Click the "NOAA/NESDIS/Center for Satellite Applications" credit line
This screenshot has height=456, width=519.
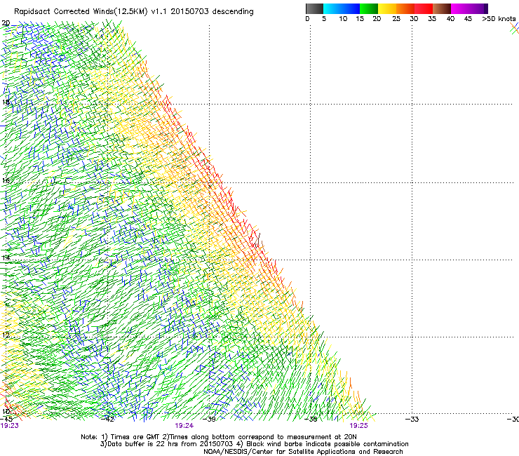[303, 452]
